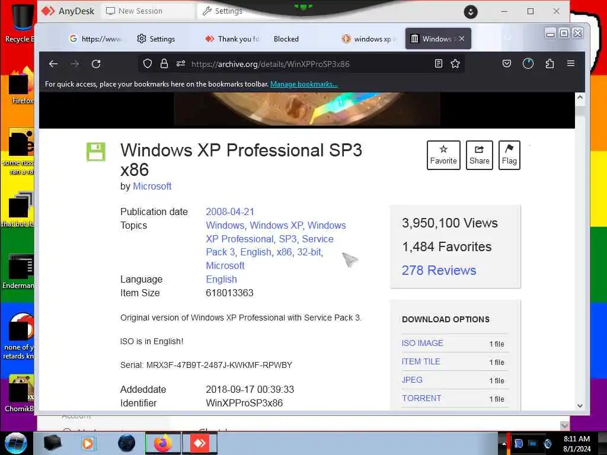The height and width of the screenshot is (455, 607).
Task: Go back with the Firefox back arrow
Action: (53, 64)
